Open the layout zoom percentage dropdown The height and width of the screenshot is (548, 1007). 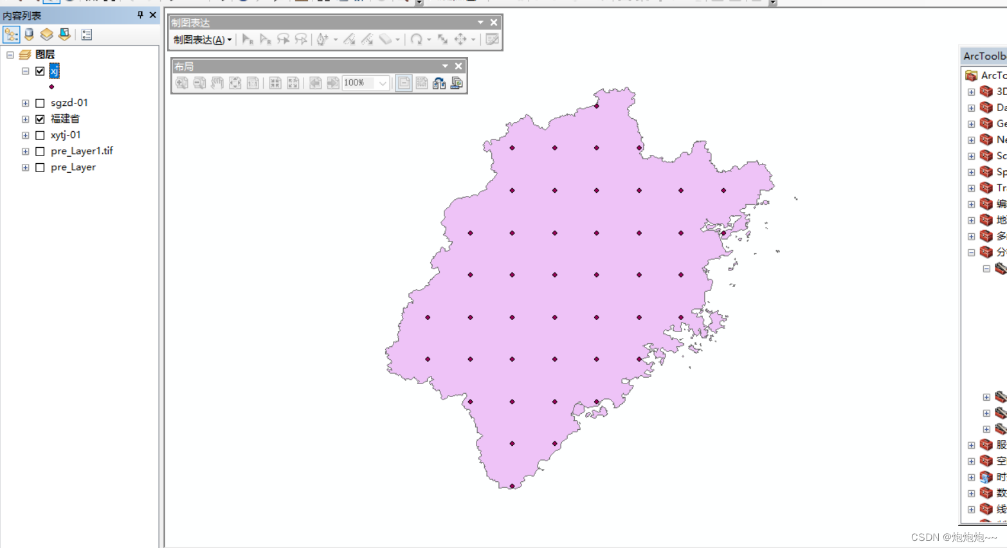pyautogui.click(x=383, y=83)
